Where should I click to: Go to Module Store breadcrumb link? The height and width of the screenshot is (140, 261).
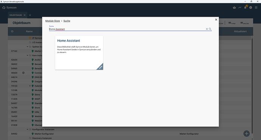(53, 21)
